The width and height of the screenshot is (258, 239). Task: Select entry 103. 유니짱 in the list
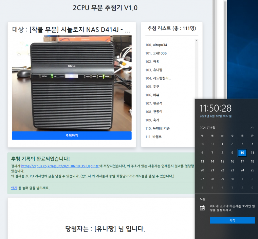pyautogui.click(x=154, y=70)
